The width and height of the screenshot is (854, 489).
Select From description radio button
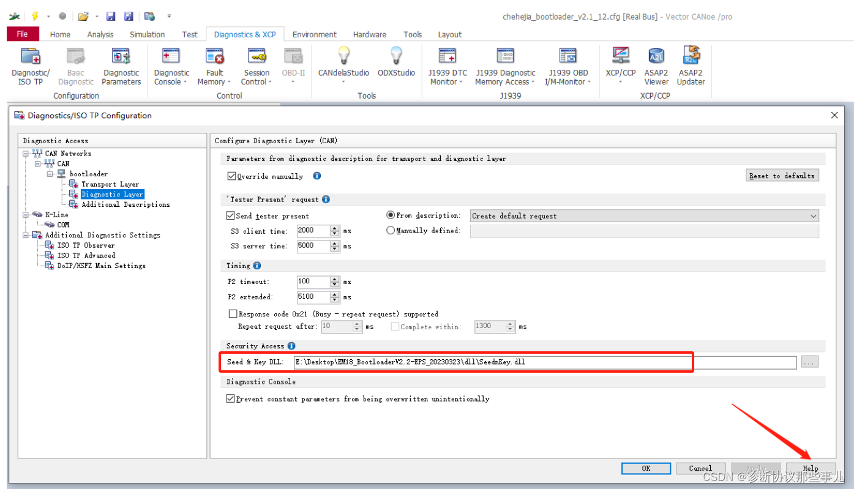coord(391,215)
